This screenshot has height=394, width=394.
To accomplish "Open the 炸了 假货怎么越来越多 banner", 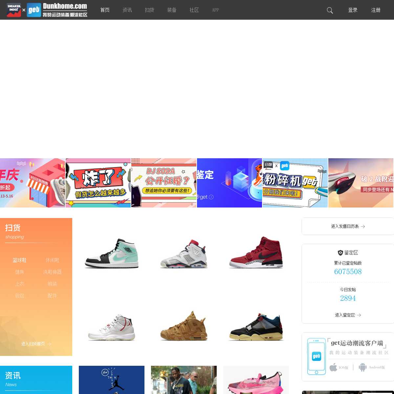I will [x=98, y=183].
